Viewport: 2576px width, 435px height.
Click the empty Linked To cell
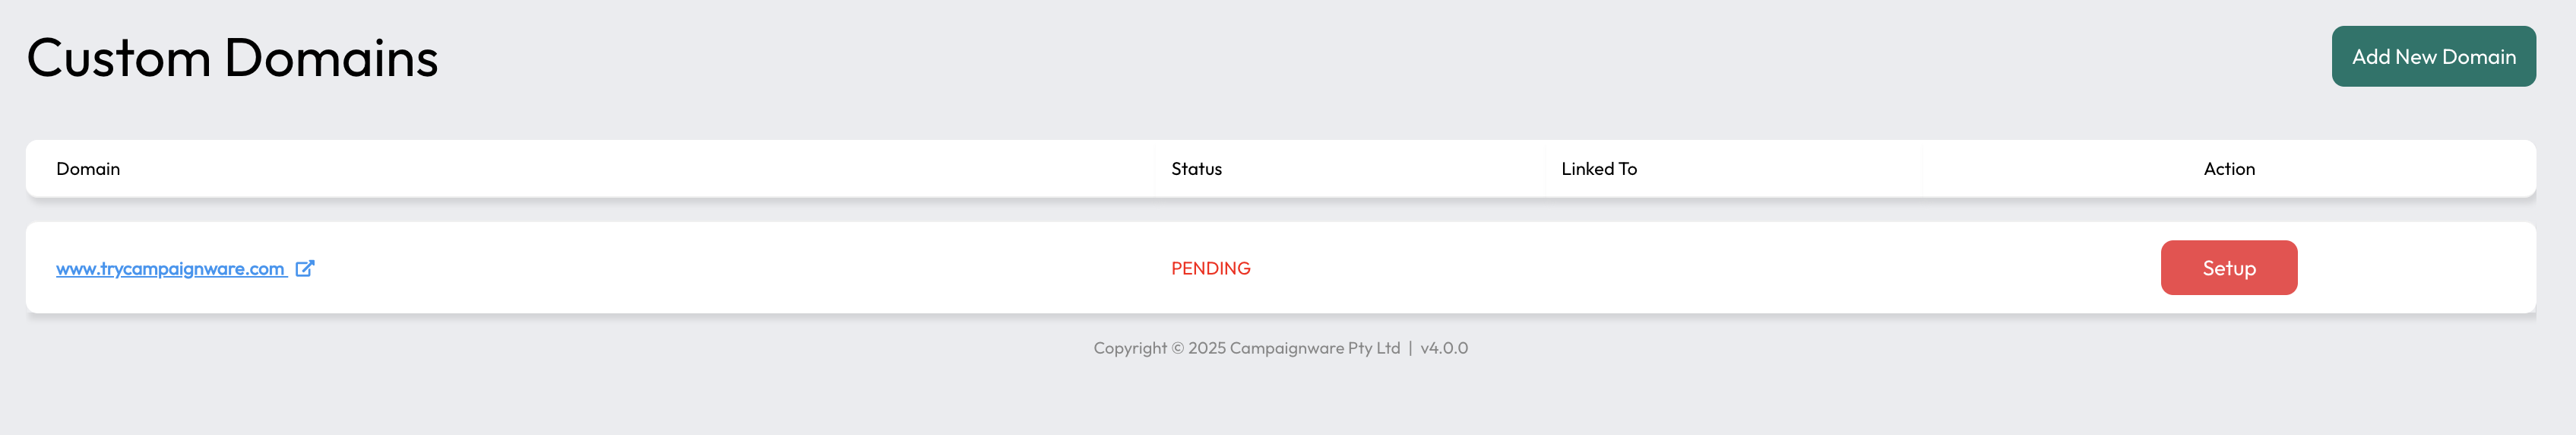point(1732,268)
